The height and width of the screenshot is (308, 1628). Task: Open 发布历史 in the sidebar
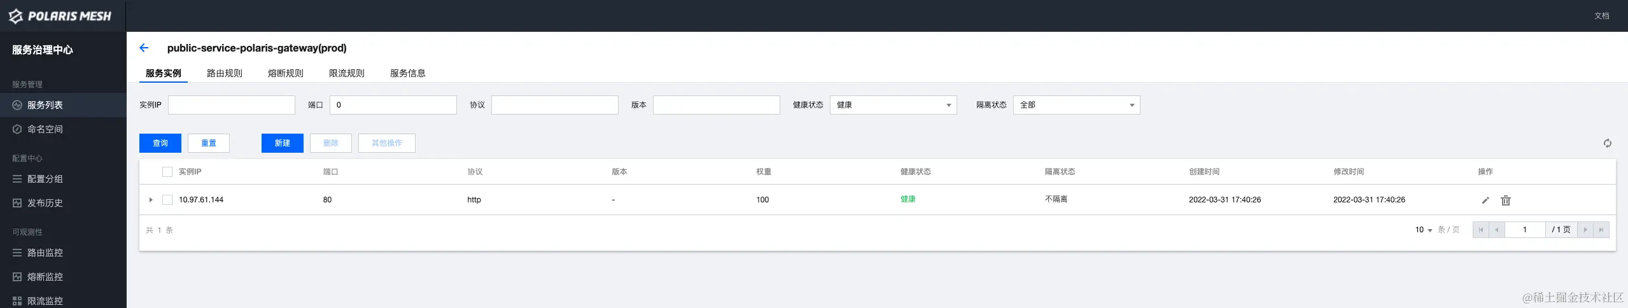[63, 203]
